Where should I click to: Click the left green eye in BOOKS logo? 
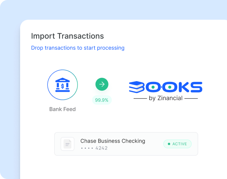point(153,87)
